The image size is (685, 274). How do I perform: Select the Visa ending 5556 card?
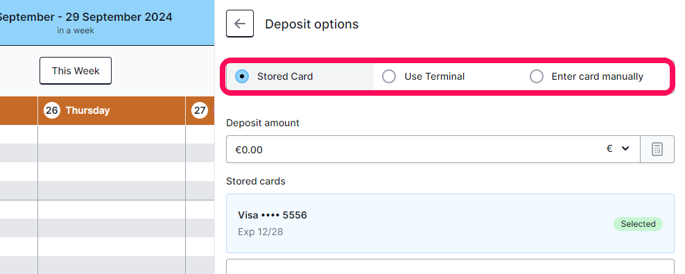(450, 223)
